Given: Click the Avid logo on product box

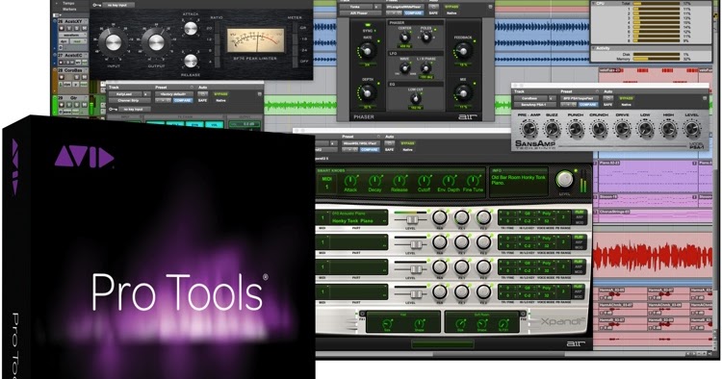Looking at the screenshot, I should (x=85, y=157).
